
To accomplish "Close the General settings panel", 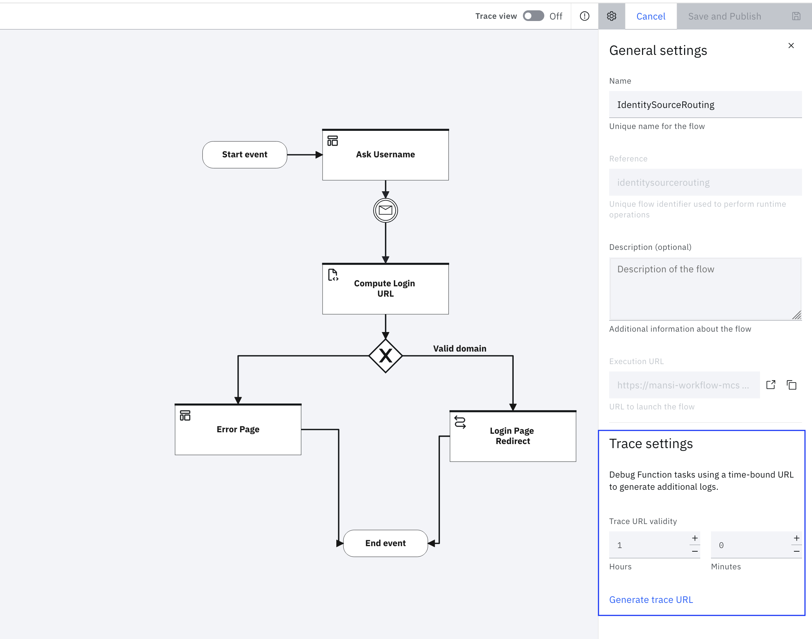I will point(791,46).
